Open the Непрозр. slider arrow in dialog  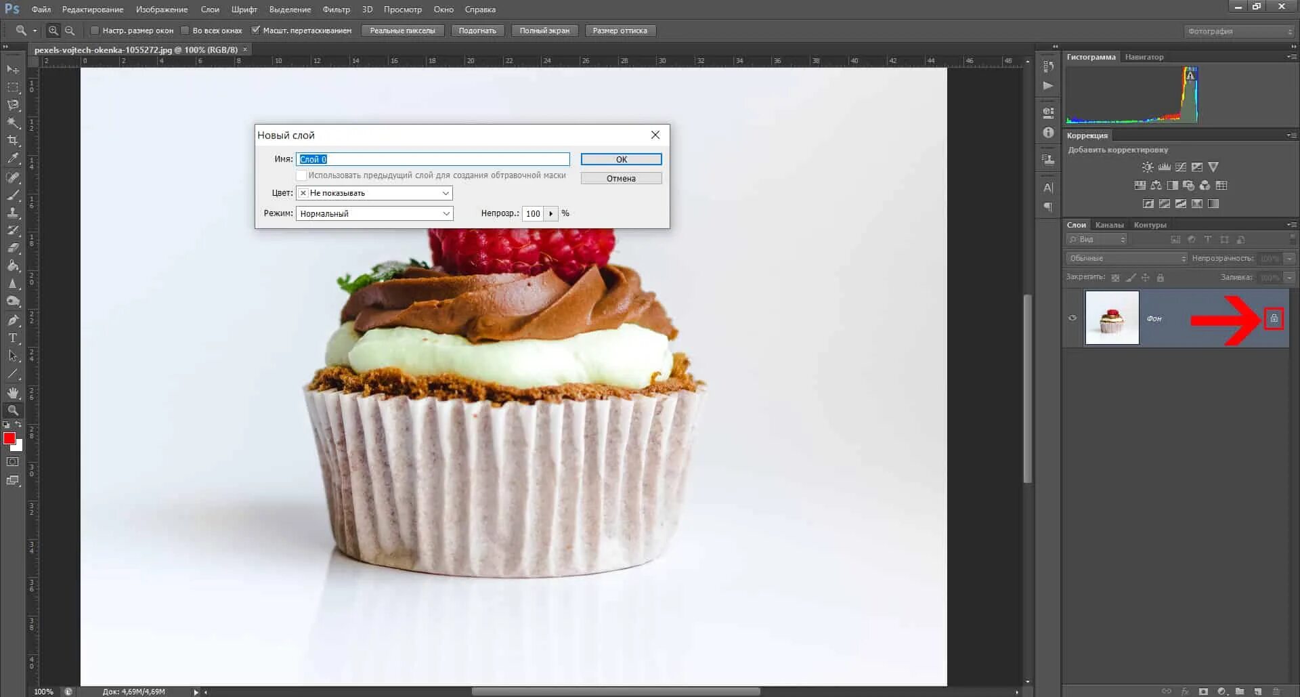551,213
